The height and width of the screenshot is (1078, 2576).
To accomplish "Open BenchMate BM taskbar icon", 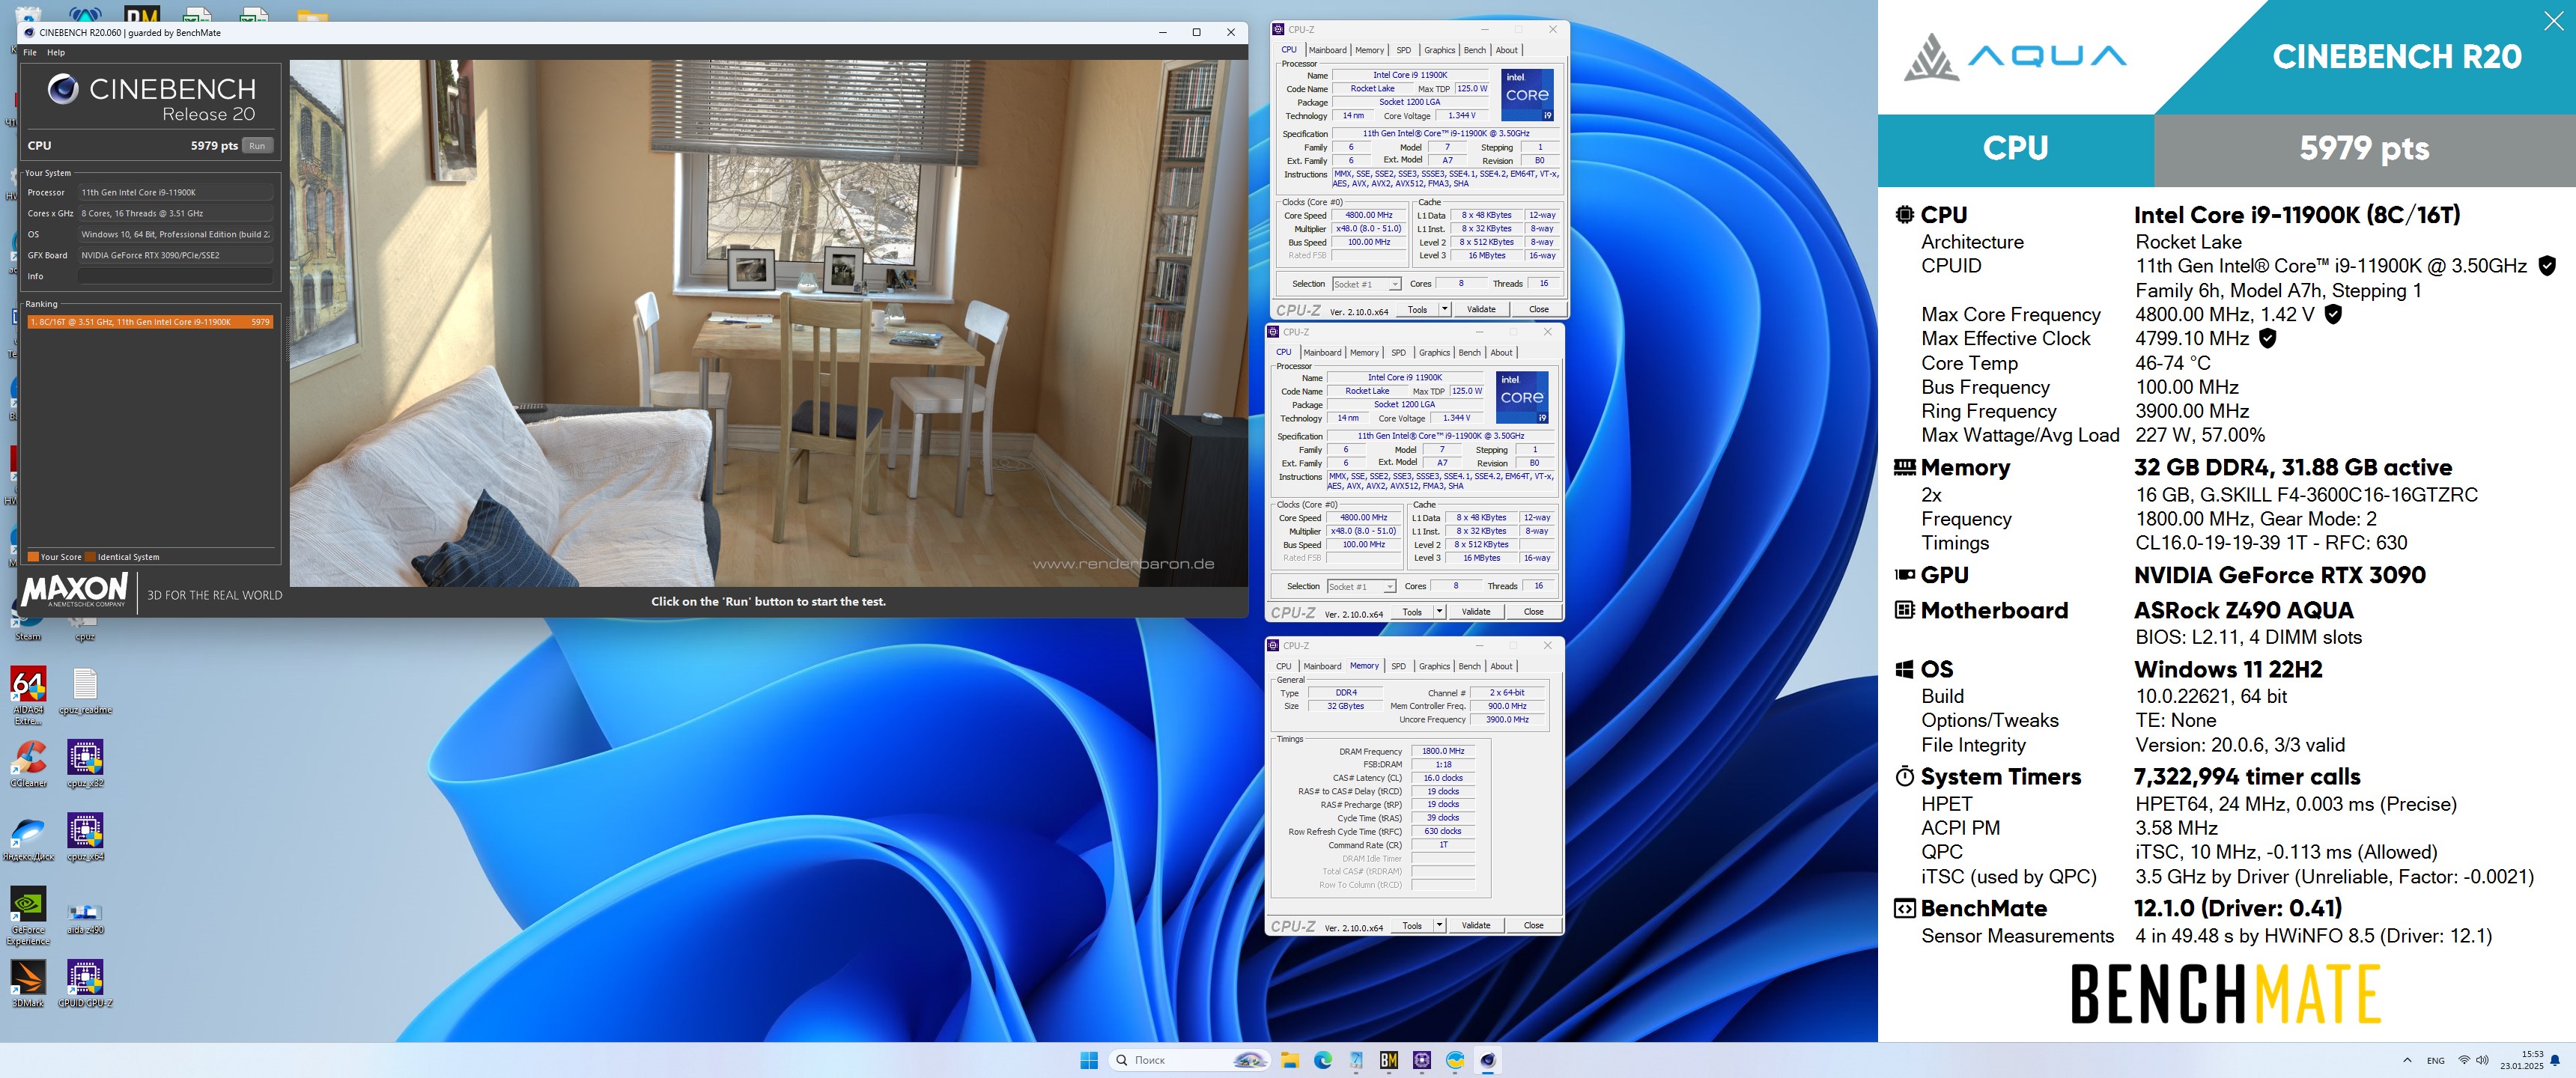I will click(1388, 1060).
